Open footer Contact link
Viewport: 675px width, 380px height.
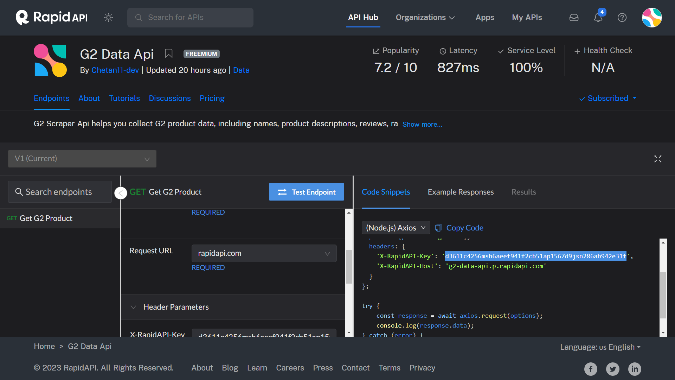click(x=355, y=368)
